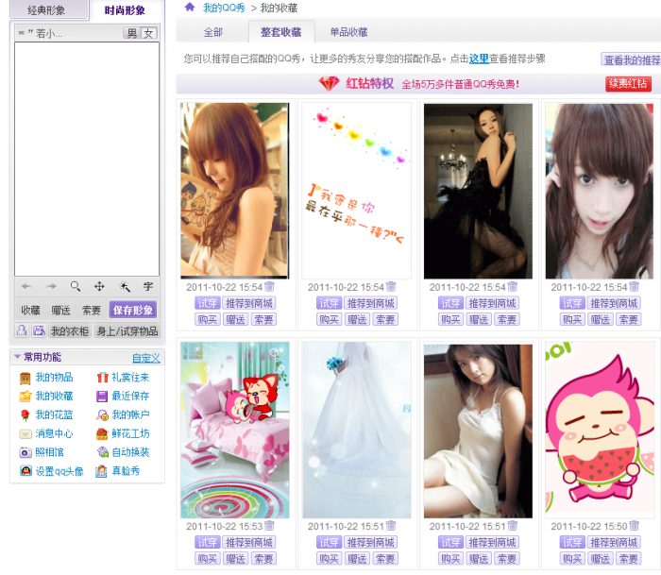Screen dimensions: 661x575
Task: Switch gender to 女
Action: click(x=148, y=33)
